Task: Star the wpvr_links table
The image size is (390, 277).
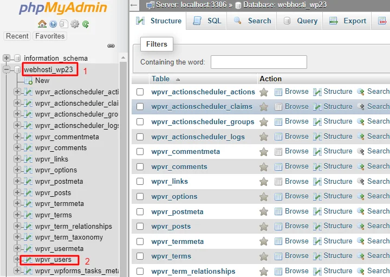Action: pyautogui.click(x=264, y=182)
